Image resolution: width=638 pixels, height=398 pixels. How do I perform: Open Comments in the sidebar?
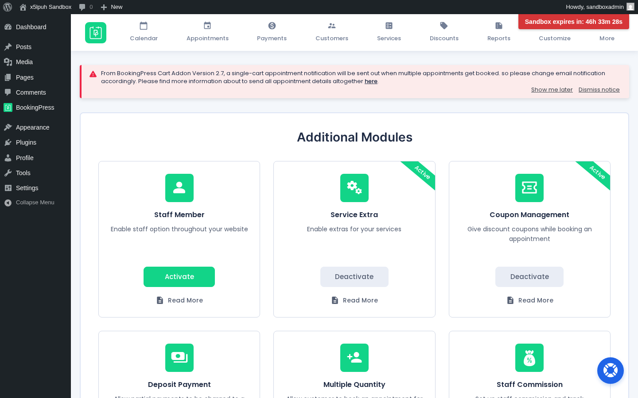coord(35,92)
